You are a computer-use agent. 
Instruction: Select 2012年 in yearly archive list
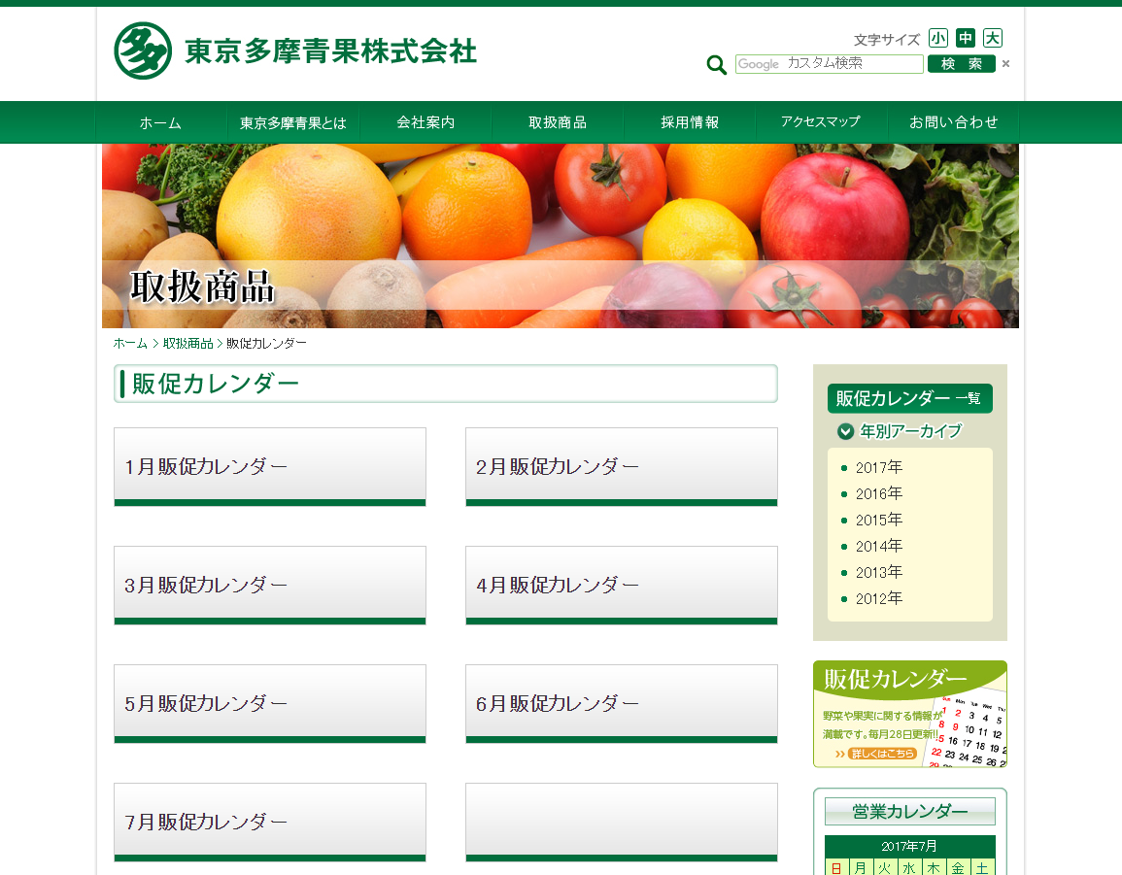point(879,598)
